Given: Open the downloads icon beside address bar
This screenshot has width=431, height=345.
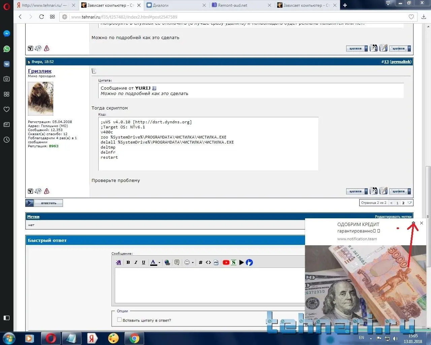Looking at the screenshot, I should click(x=424, y=17).
